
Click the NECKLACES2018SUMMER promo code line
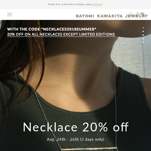[52, 29]
